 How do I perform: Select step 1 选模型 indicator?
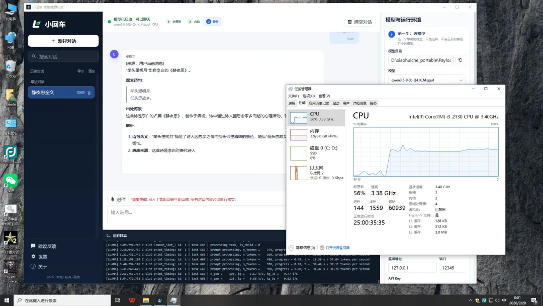[x=174, y=22]
